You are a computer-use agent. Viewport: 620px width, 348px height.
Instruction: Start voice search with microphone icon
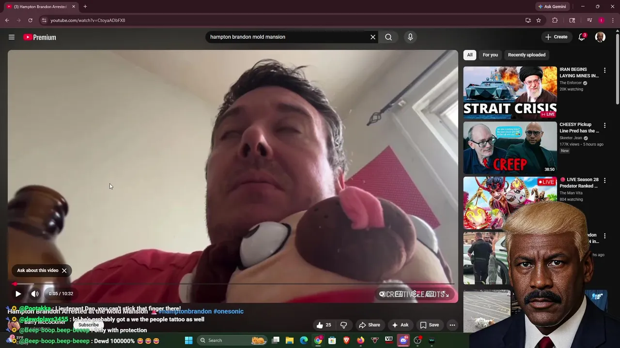click(410, 37)
